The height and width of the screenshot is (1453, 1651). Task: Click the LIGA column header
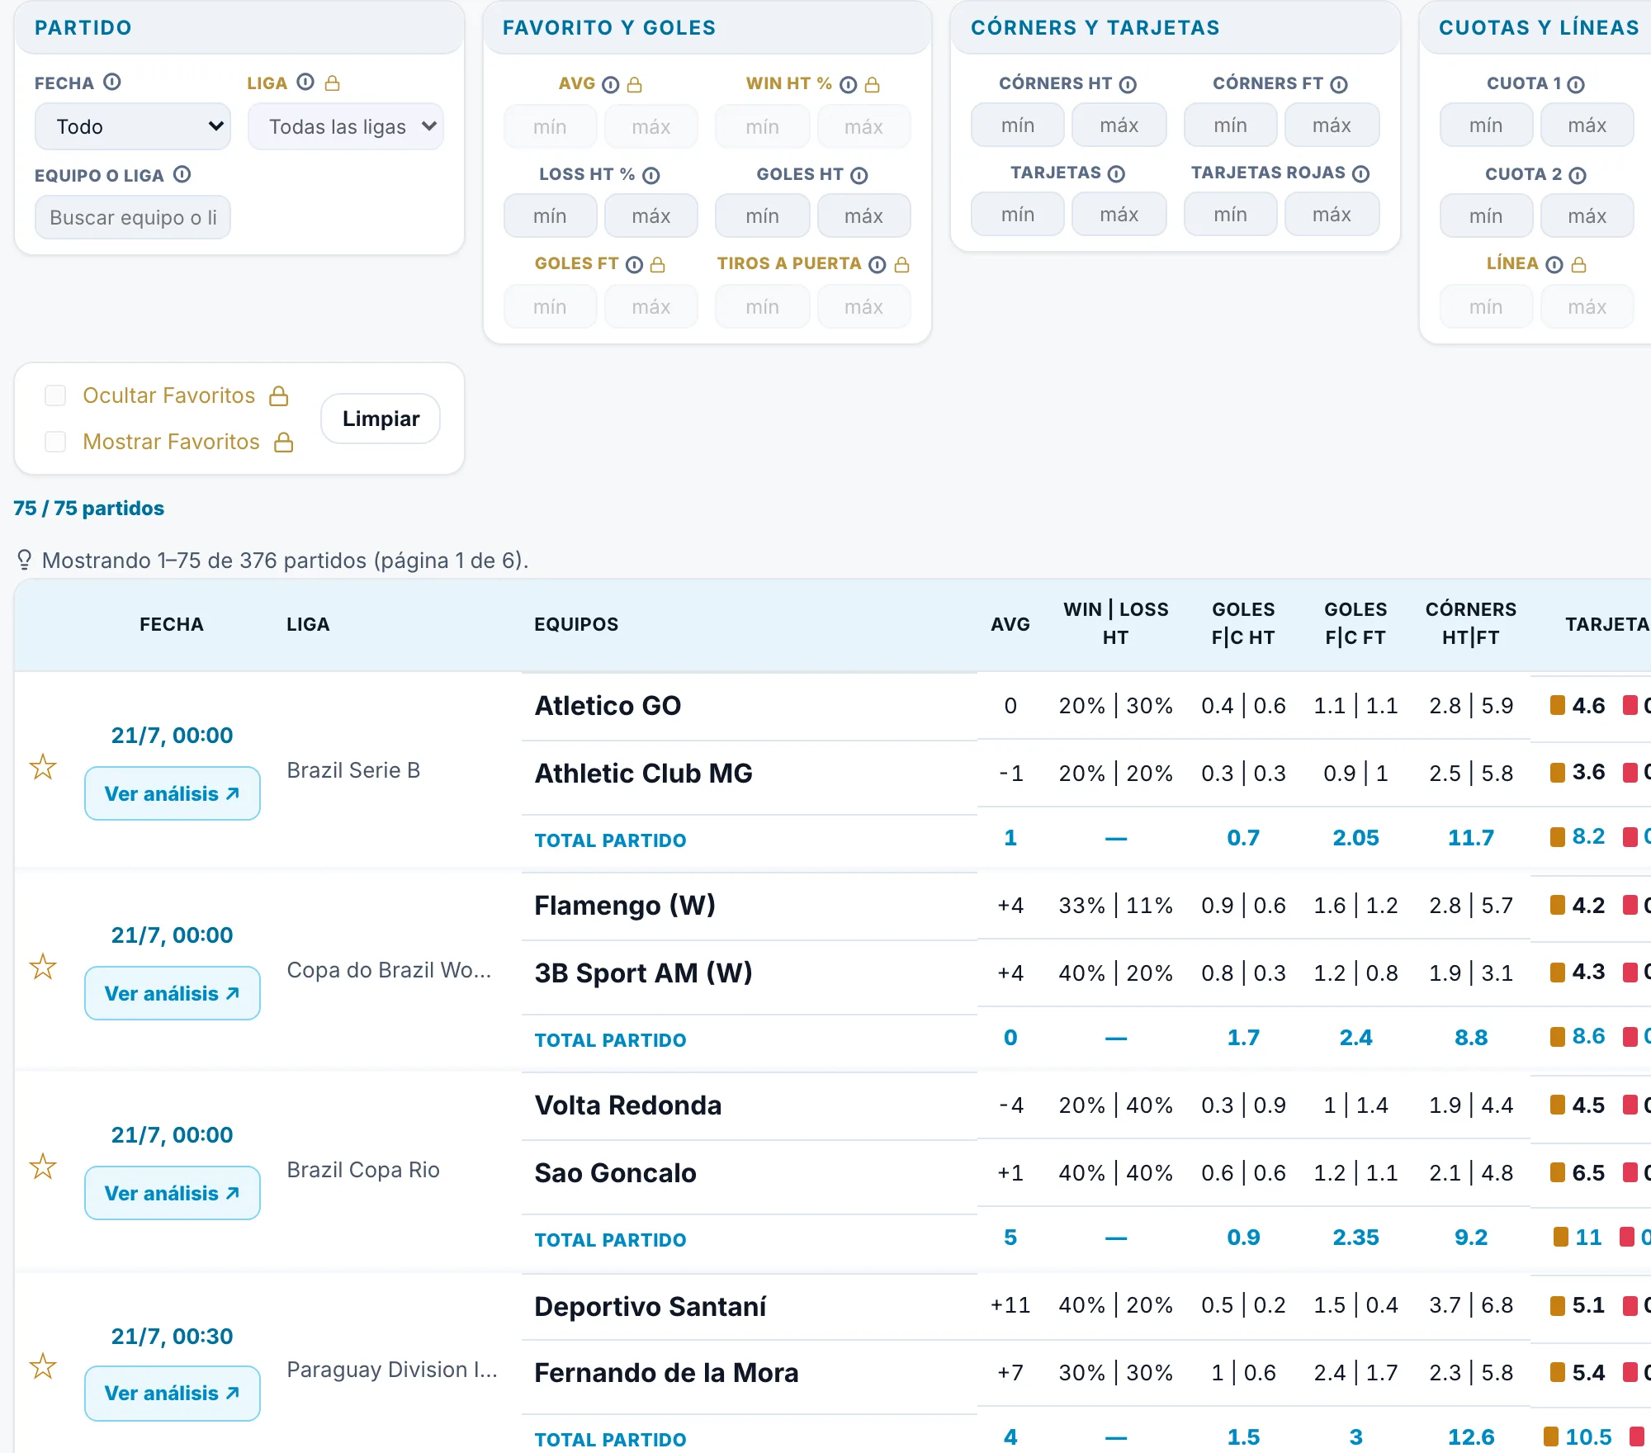pos(308,624)
